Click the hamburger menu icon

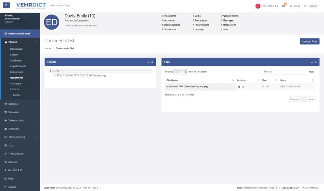click(6, 6)
